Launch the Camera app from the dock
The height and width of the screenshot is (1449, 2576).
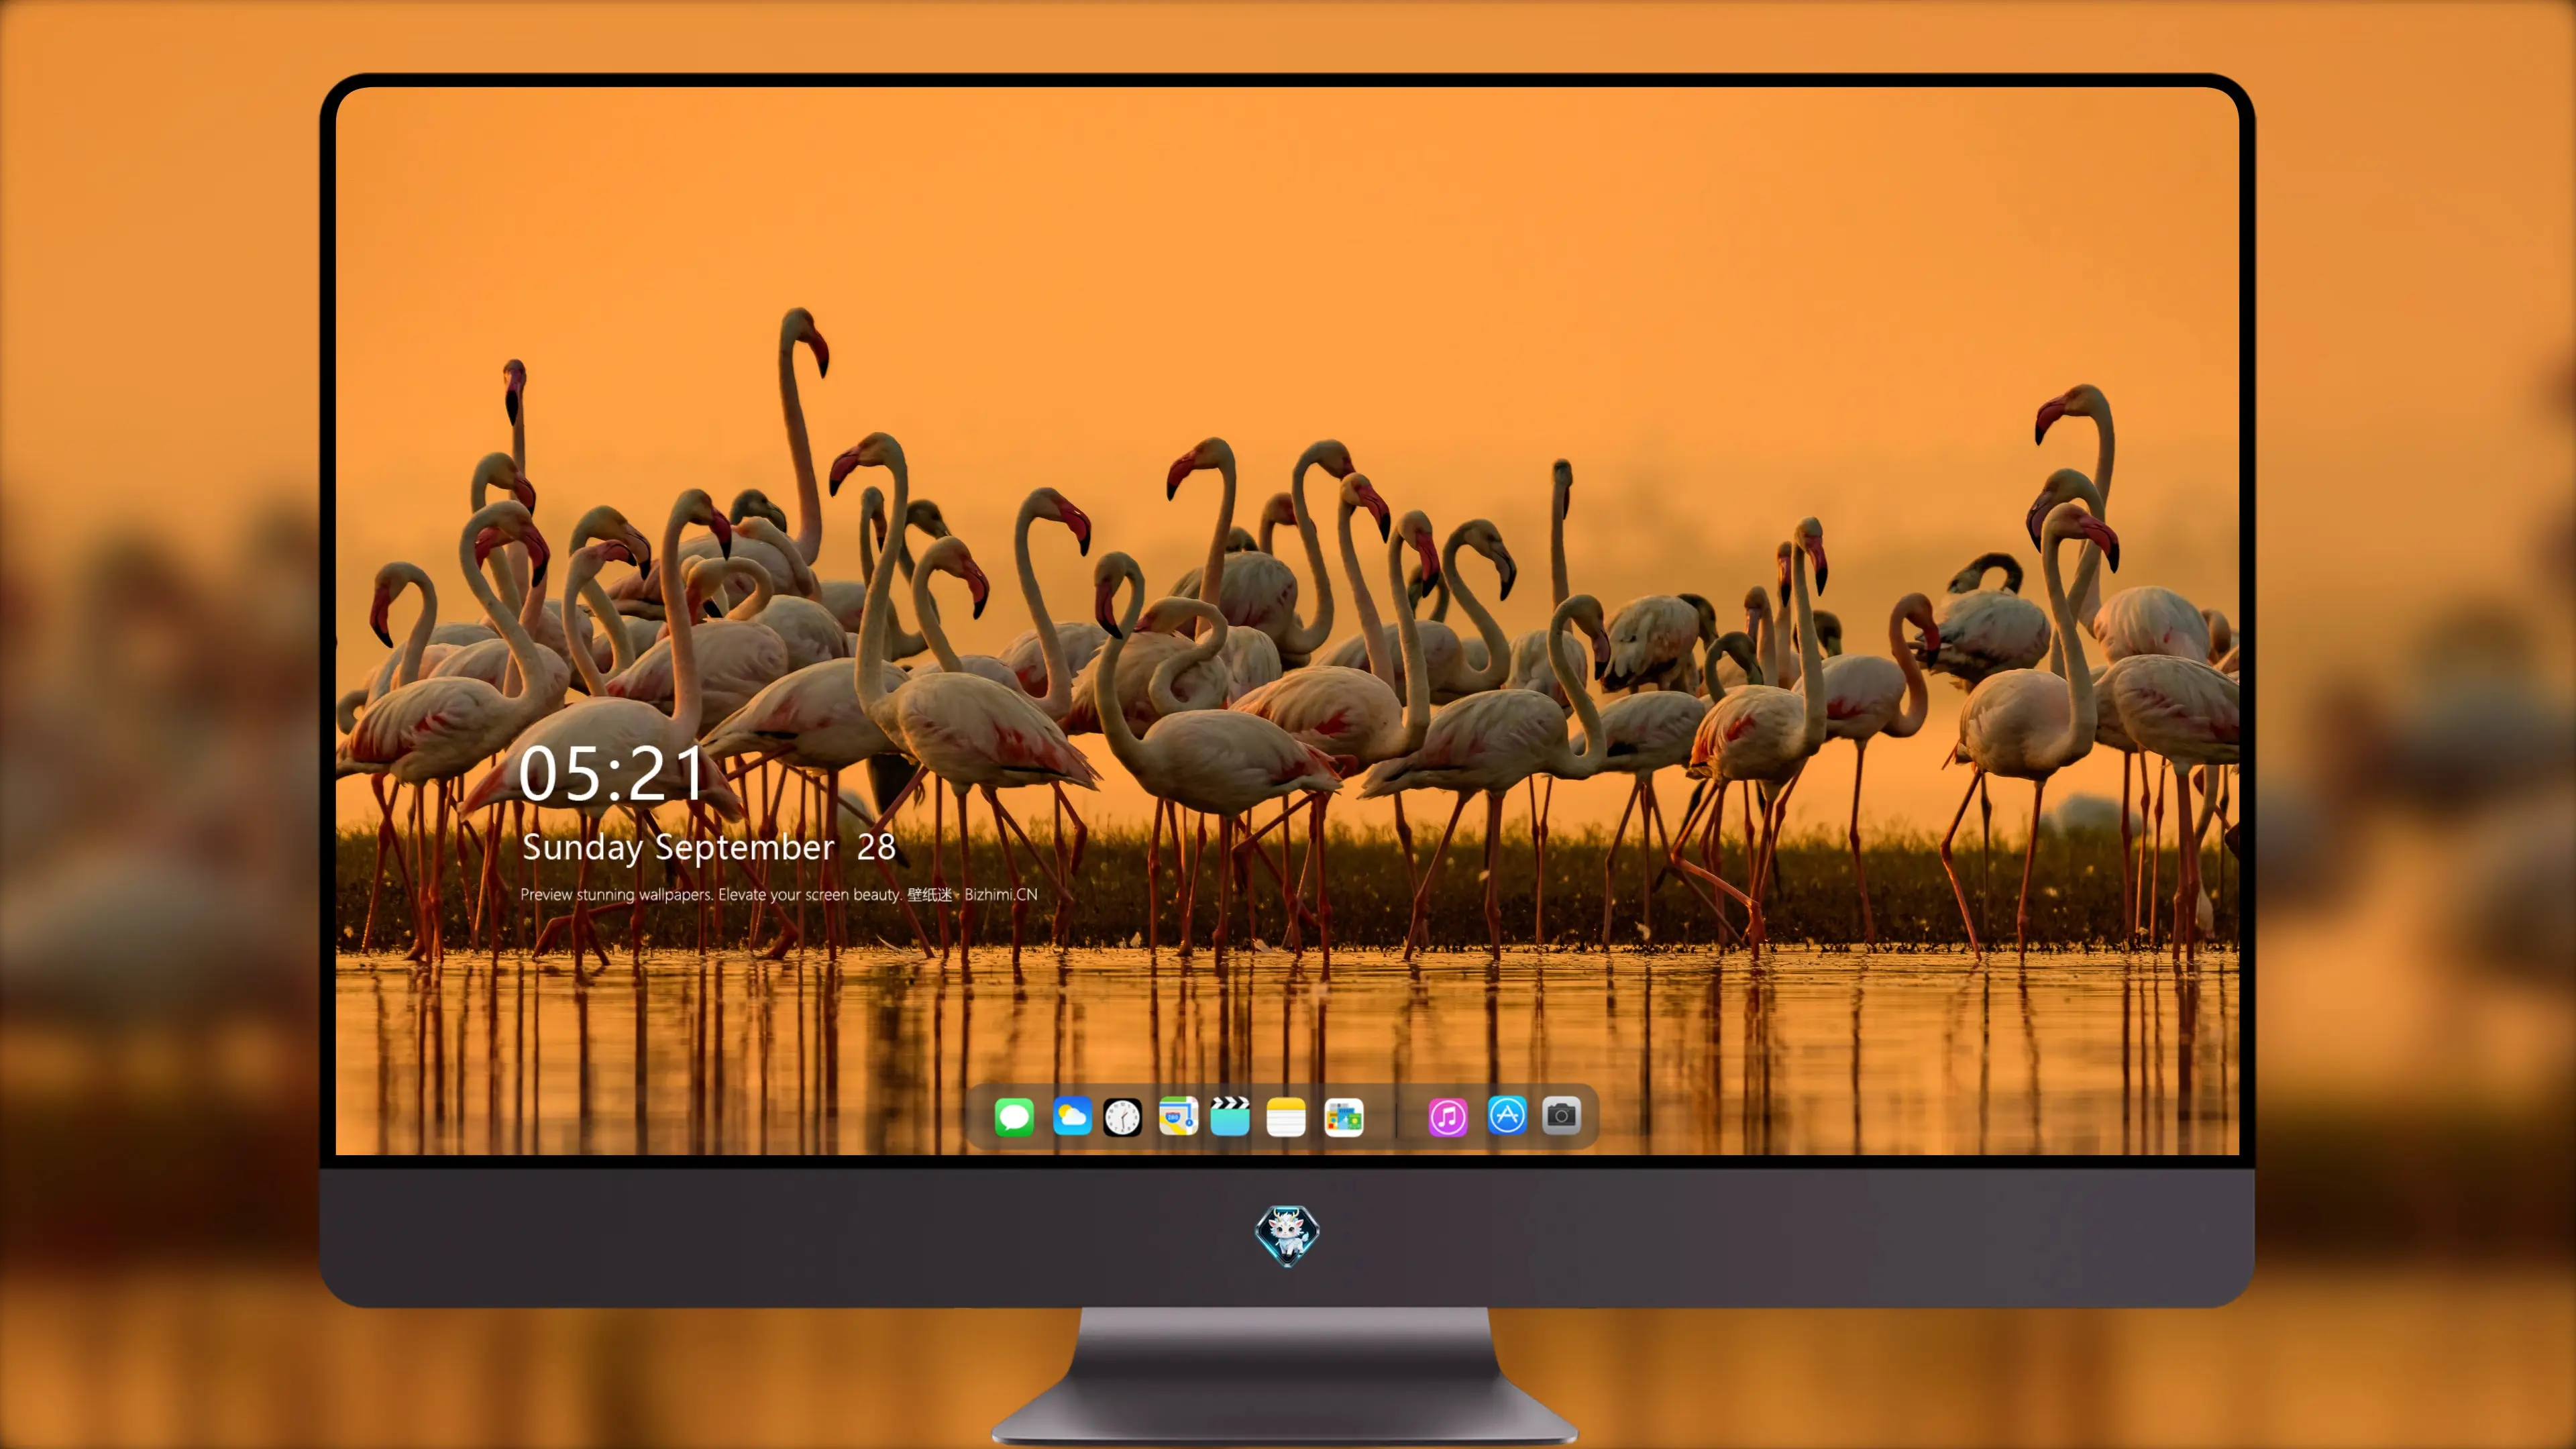point(1561,1115)
